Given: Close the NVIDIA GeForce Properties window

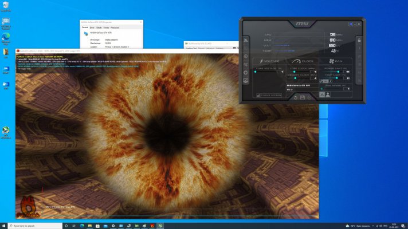Looking at the screenshot, I should (x=141, y=22).
